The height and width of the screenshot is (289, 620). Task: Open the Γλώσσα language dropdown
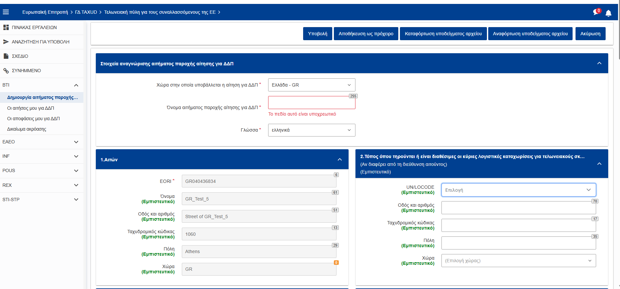[x=311, y=130]
